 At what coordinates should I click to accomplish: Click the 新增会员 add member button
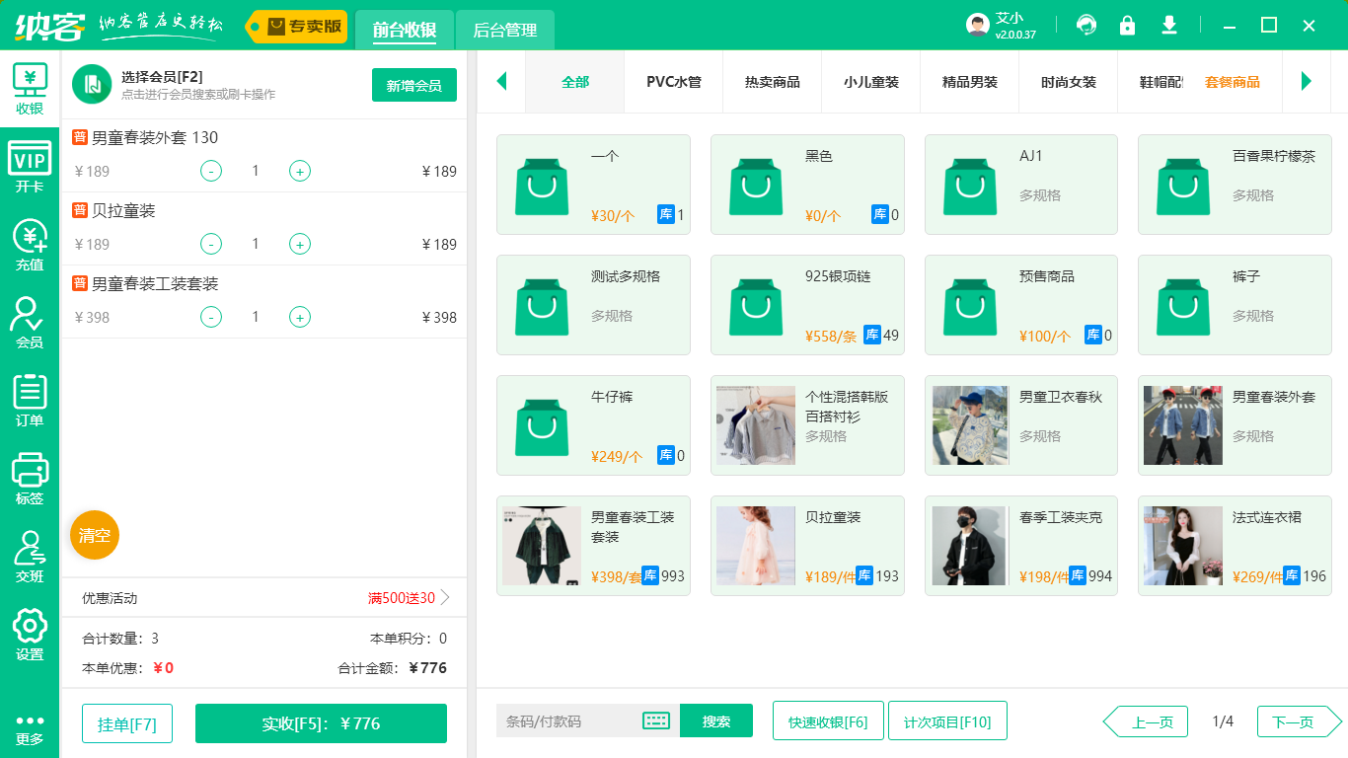[413, 86]
